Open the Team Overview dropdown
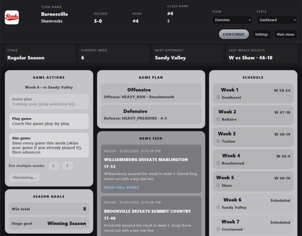Screen dimensions: 302x236 (x=232, y=20)
